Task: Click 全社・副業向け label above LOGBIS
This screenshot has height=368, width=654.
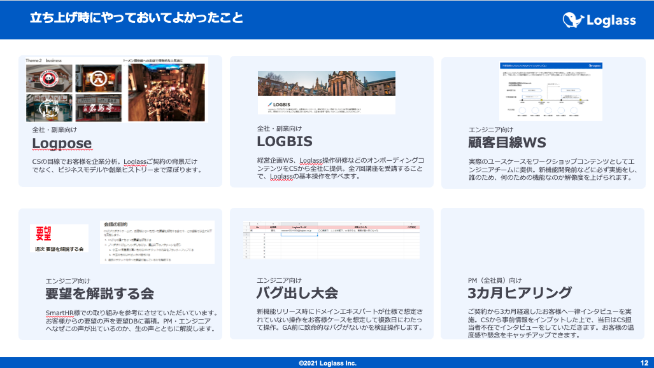Action: point(279,128)
